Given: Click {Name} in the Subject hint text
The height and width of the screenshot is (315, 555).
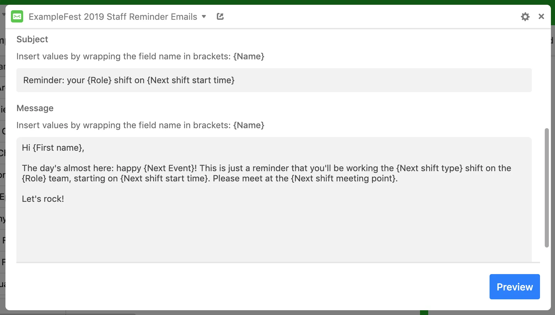Looking at the screenshot, I should [x=249, y=56].
